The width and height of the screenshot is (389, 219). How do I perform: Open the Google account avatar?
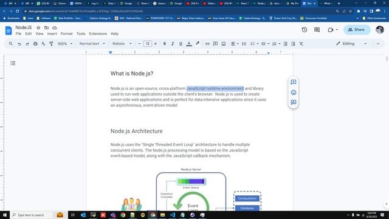pyautogui.click(x=379, y=30)
